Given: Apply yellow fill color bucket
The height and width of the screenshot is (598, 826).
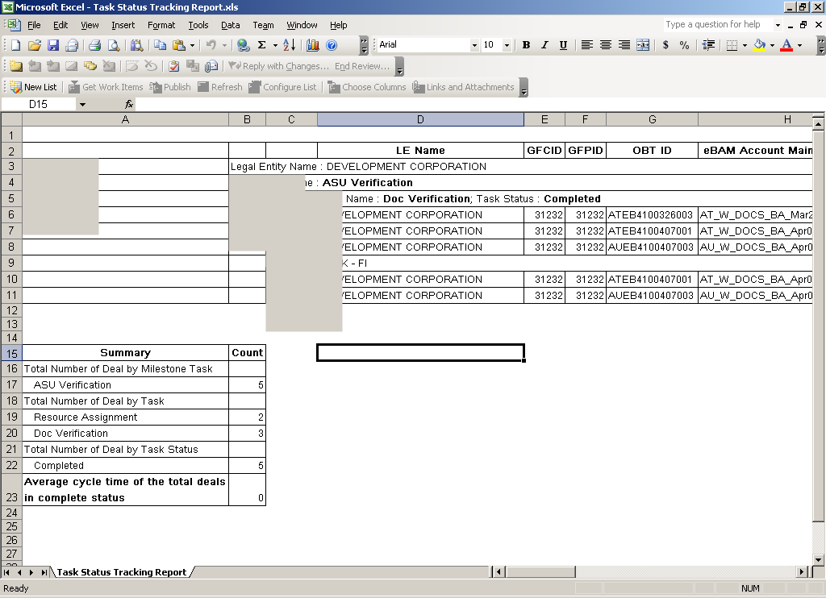Looking at the screenshot, I should coord(759,45).
